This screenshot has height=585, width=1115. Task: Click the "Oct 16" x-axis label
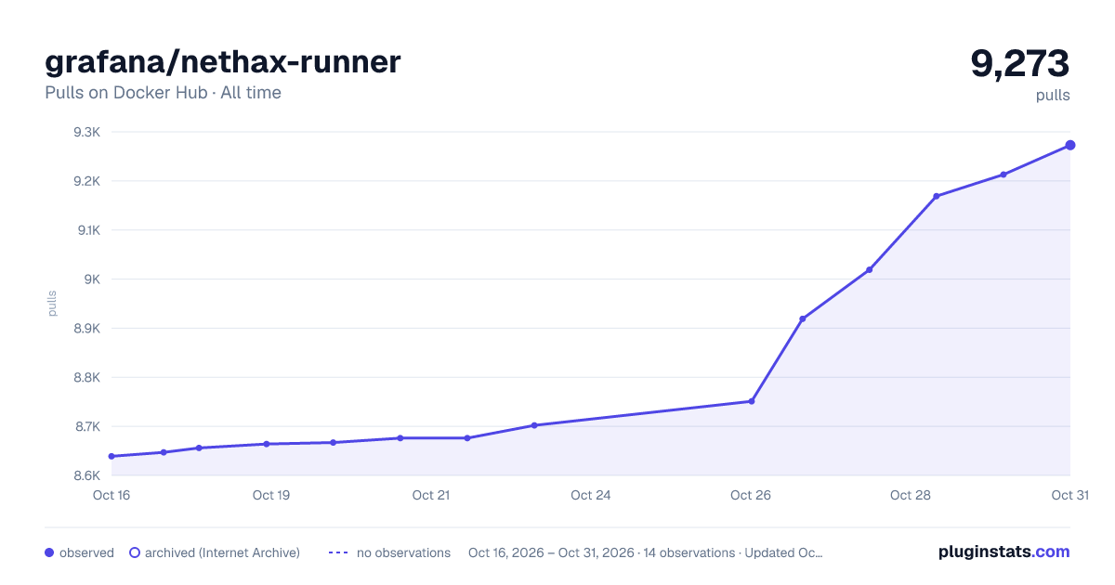(x=111, y=495)
